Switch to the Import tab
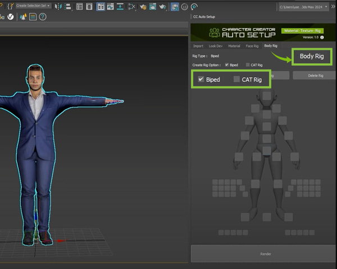 coord(198,46)
